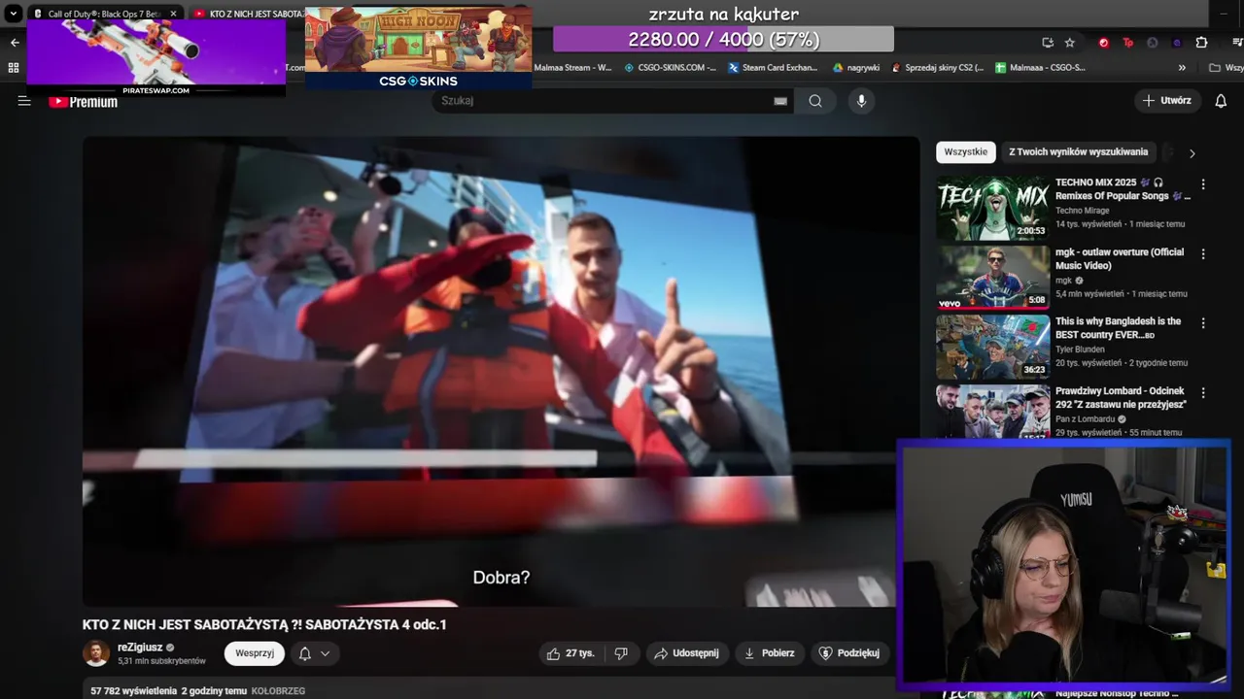Minimize the browser window
Image resolution: width=1244 pixels, height=699 pixels.
(x=1223, y=14)
